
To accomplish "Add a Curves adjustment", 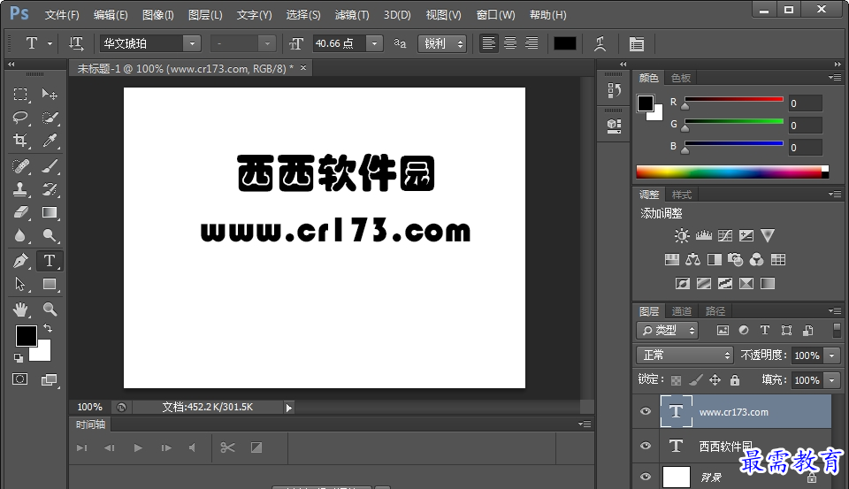I will [725, 235].
